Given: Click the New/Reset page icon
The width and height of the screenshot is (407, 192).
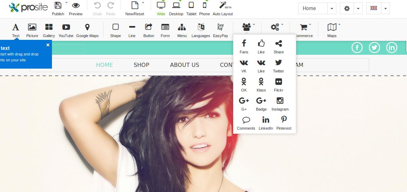Looking at the screenshot, I should 135,6.
